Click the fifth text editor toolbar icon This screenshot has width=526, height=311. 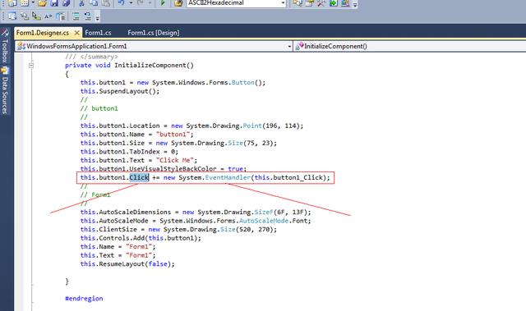(x=60, y=16)
